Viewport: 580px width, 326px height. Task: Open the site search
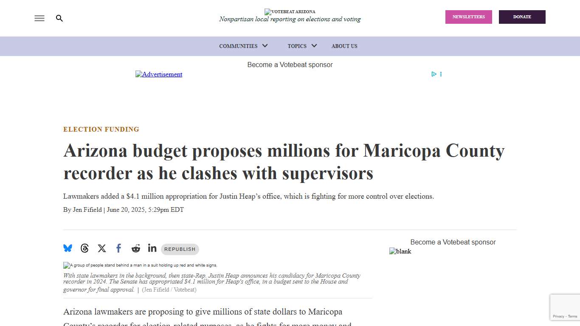[59, 18]
